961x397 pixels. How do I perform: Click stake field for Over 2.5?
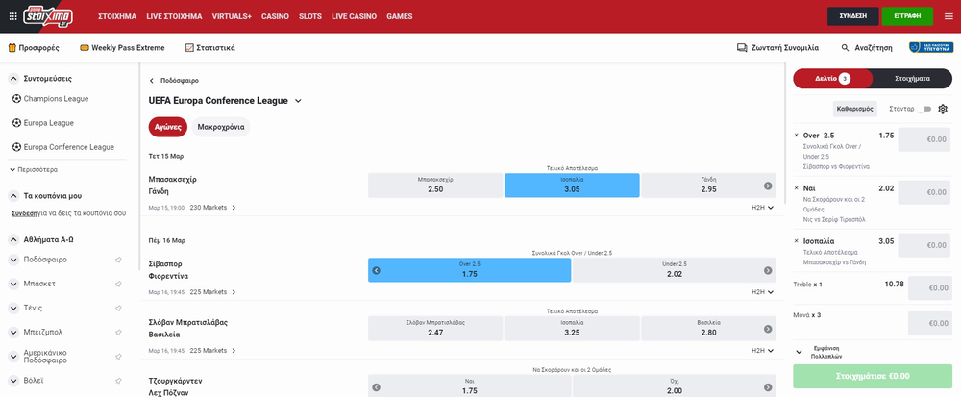coord(924,139)
